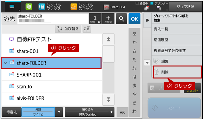Open the 分類 dropdown arrow
Image resolution: width=203 pixels, height=119 pixels.
(x=59, y=112)
